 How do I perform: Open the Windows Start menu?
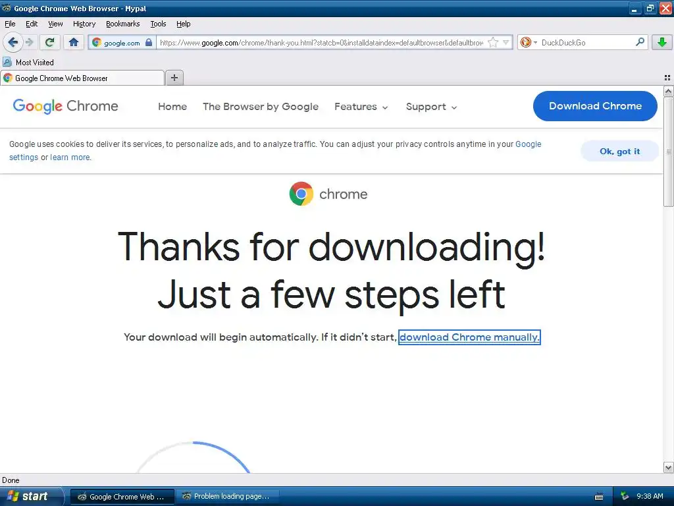click(31, 496)
